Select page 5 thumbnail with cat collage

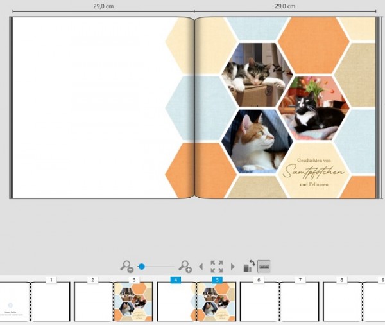pyautogui.click(x=216, y=301)
